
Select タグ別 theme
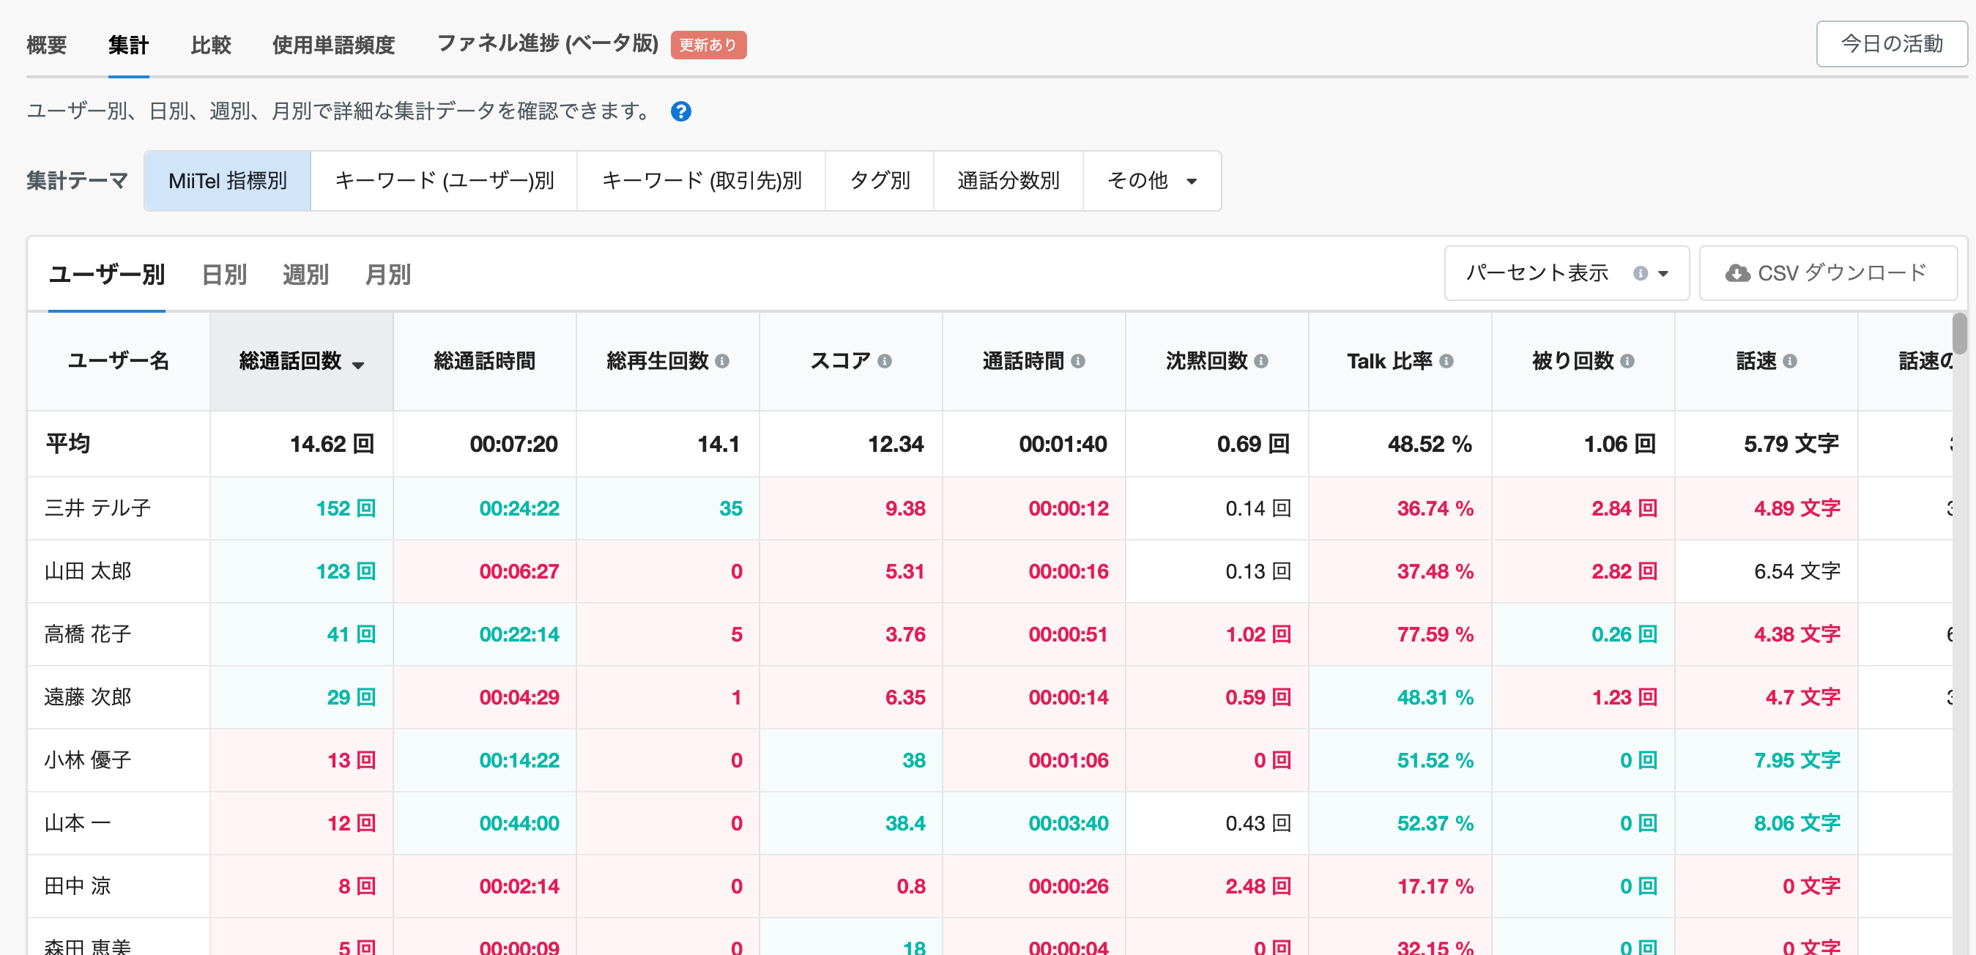tap(880, 181)
